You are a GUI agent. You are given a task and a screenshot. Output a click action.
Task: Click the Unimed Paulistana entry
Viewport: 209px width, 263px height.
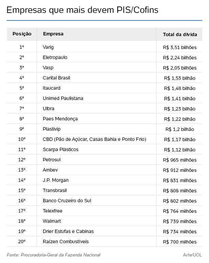coord(63,98)
